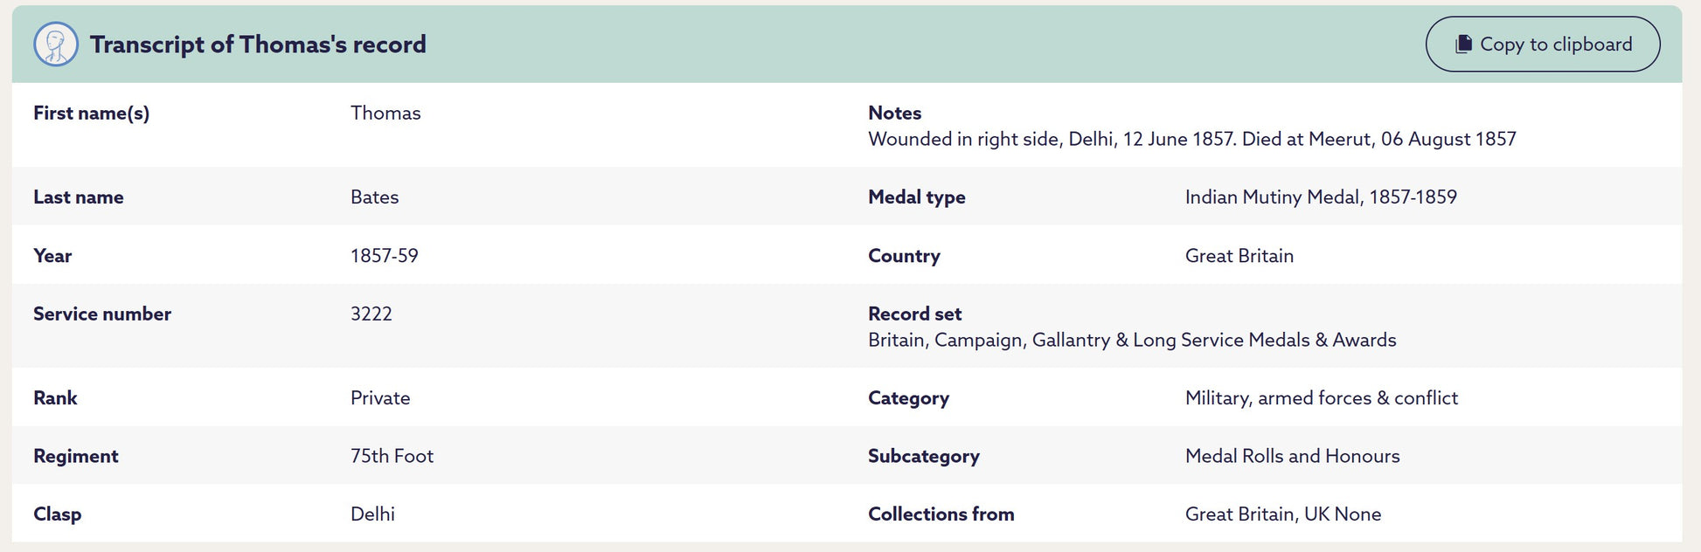Click the category 'Military, armed forces & conflict'
The image size is (1701, 552).
[x=1321, y=398]
